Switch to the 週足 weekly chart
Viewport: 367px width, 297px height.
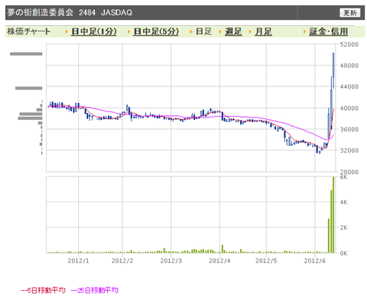click(x=233, y=31)
